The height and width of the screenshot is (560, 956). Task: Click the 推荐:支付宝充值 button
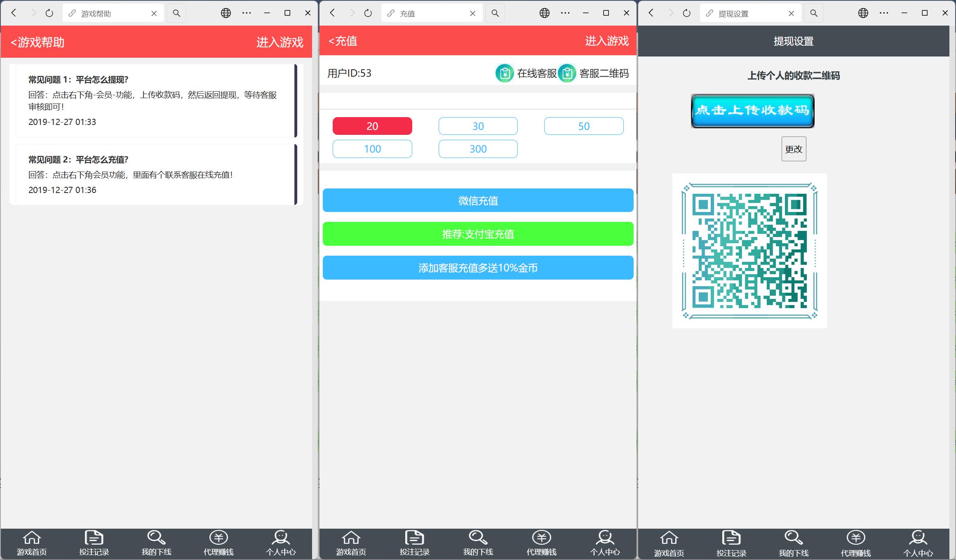click(478, 234)
